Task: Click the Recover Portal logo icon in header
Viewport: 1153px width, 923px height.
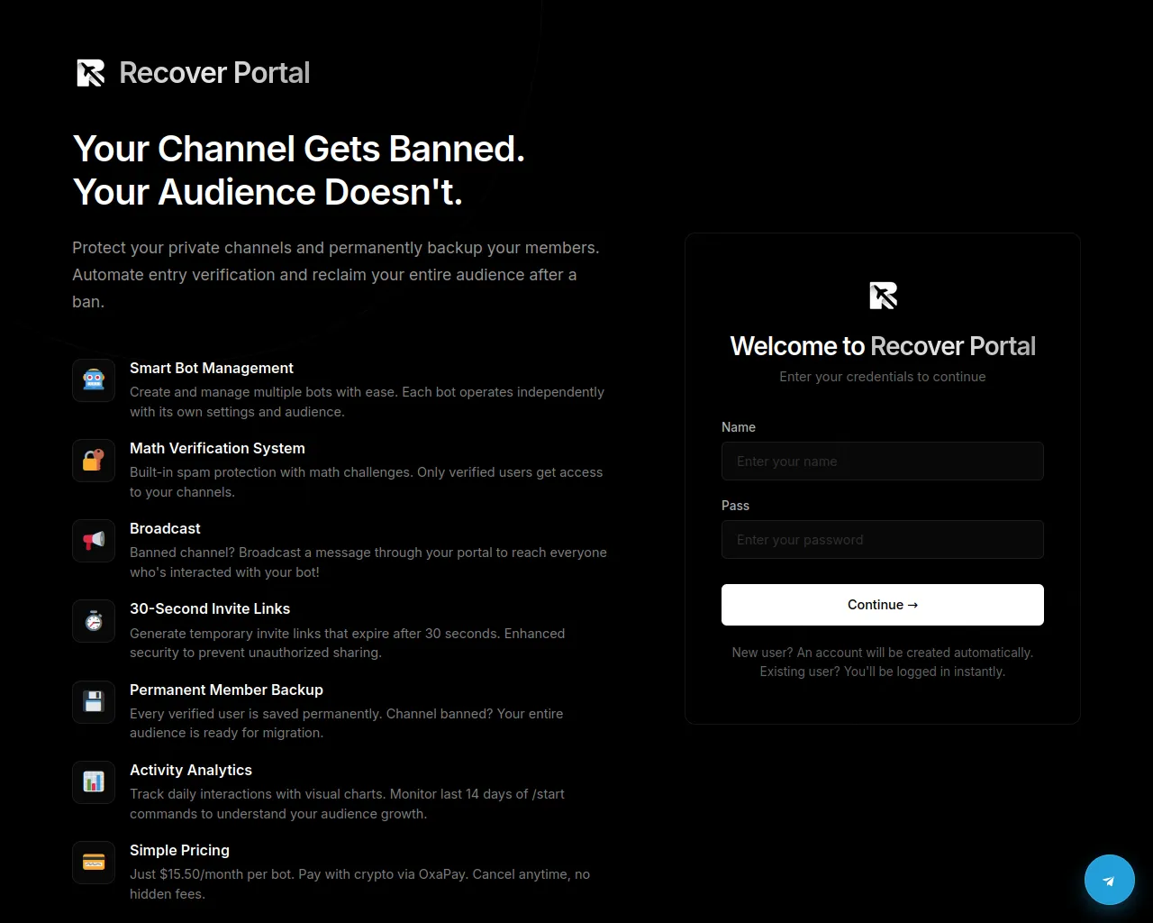Action: pyautogui.click(x=91, y=73)
